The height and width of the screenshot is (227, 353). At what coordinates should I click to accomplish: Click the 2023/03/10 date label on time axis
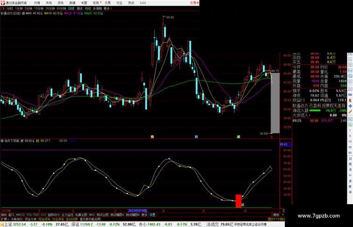(138, 211)
